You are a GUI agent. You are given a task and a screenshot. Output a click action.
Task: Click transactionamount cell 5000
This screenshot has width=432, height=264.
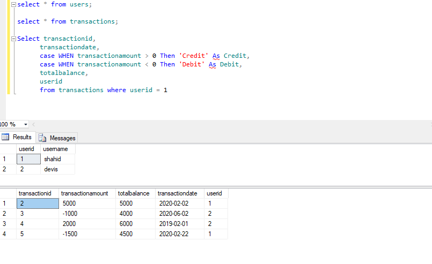point(87,203)
